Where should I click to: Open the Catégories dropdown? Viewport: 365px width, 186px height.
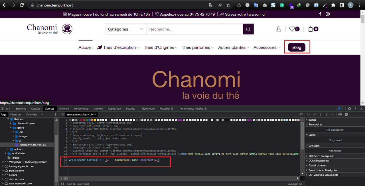click(x=126, y=29)
